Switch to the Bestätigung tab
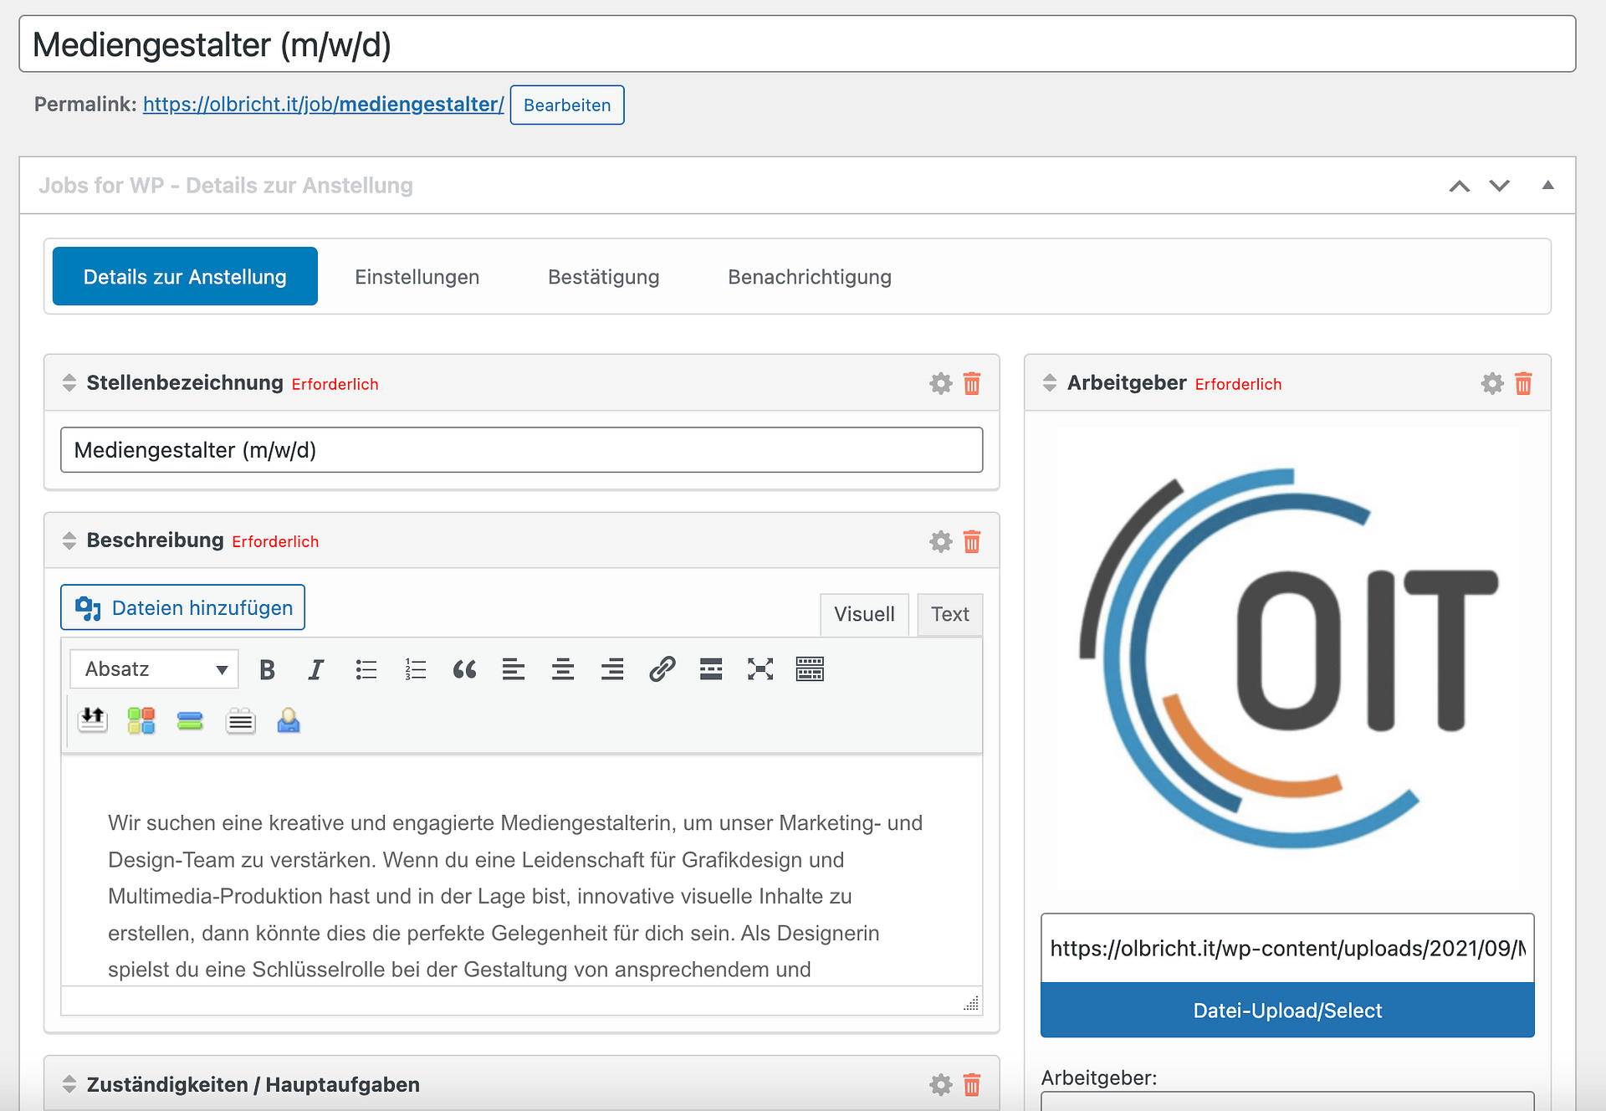This screenshot has width=1606, height=1111. click(x=603, y=276)
